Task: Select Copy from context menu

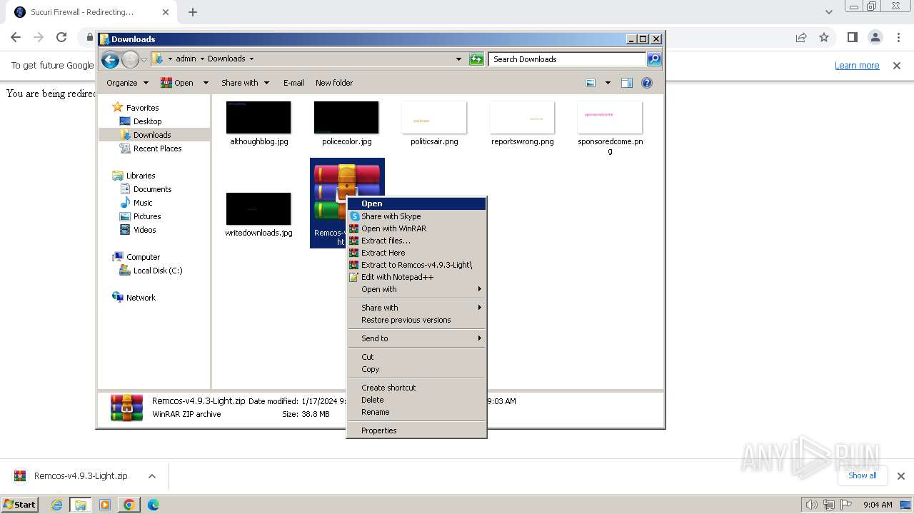Action: (x=416, y=369)
